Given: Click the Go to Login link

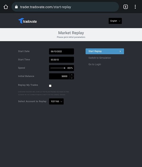Looking at the screenshot, I should tap(95, 64).
